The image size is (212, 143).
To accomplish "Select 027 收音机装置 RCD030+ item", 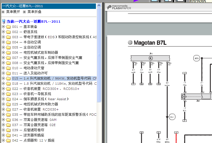I will 35,109.
